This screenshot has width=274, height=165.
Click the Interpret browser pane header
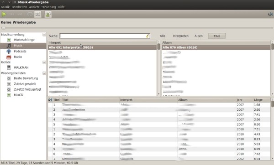click(x=102, y=42)
